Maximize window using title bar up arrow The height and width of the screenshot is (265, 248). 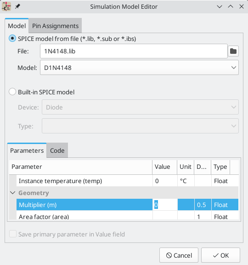(231, 6)
